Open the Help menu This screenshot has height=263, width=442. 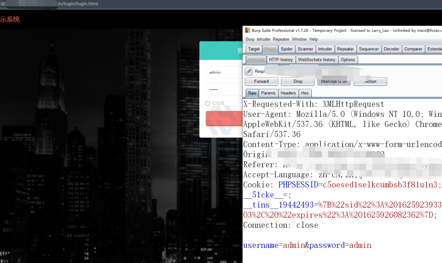tap(313, 39)
